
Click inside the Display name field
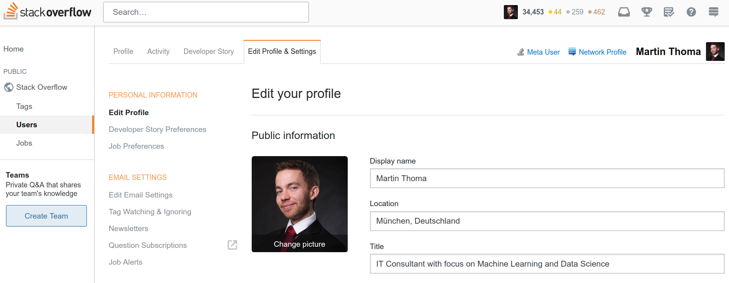[x=468, y=178]
